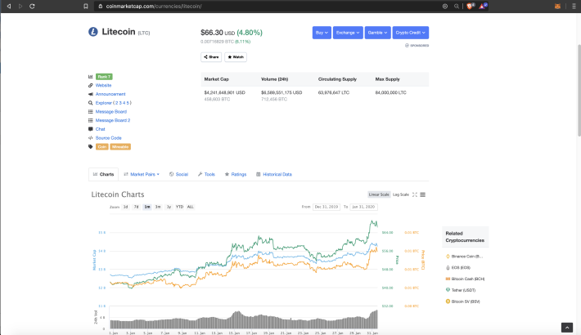Click the browser back arrow
Screen dimensions: 581x335
[9, 7]
